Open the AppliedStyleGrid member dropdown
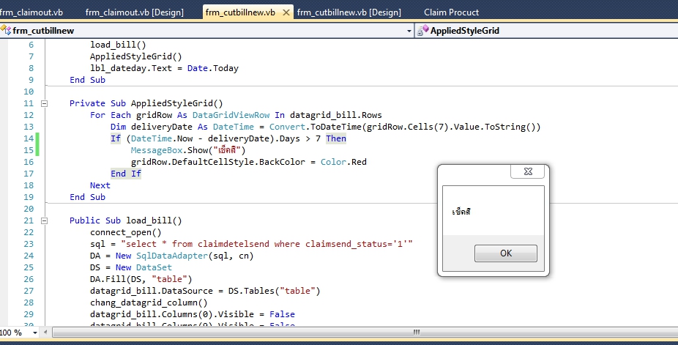 pos(547,31)
